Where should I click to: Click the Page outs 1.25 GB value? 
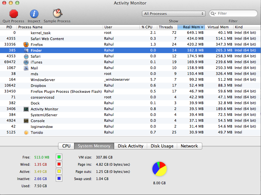click(113, 172)
